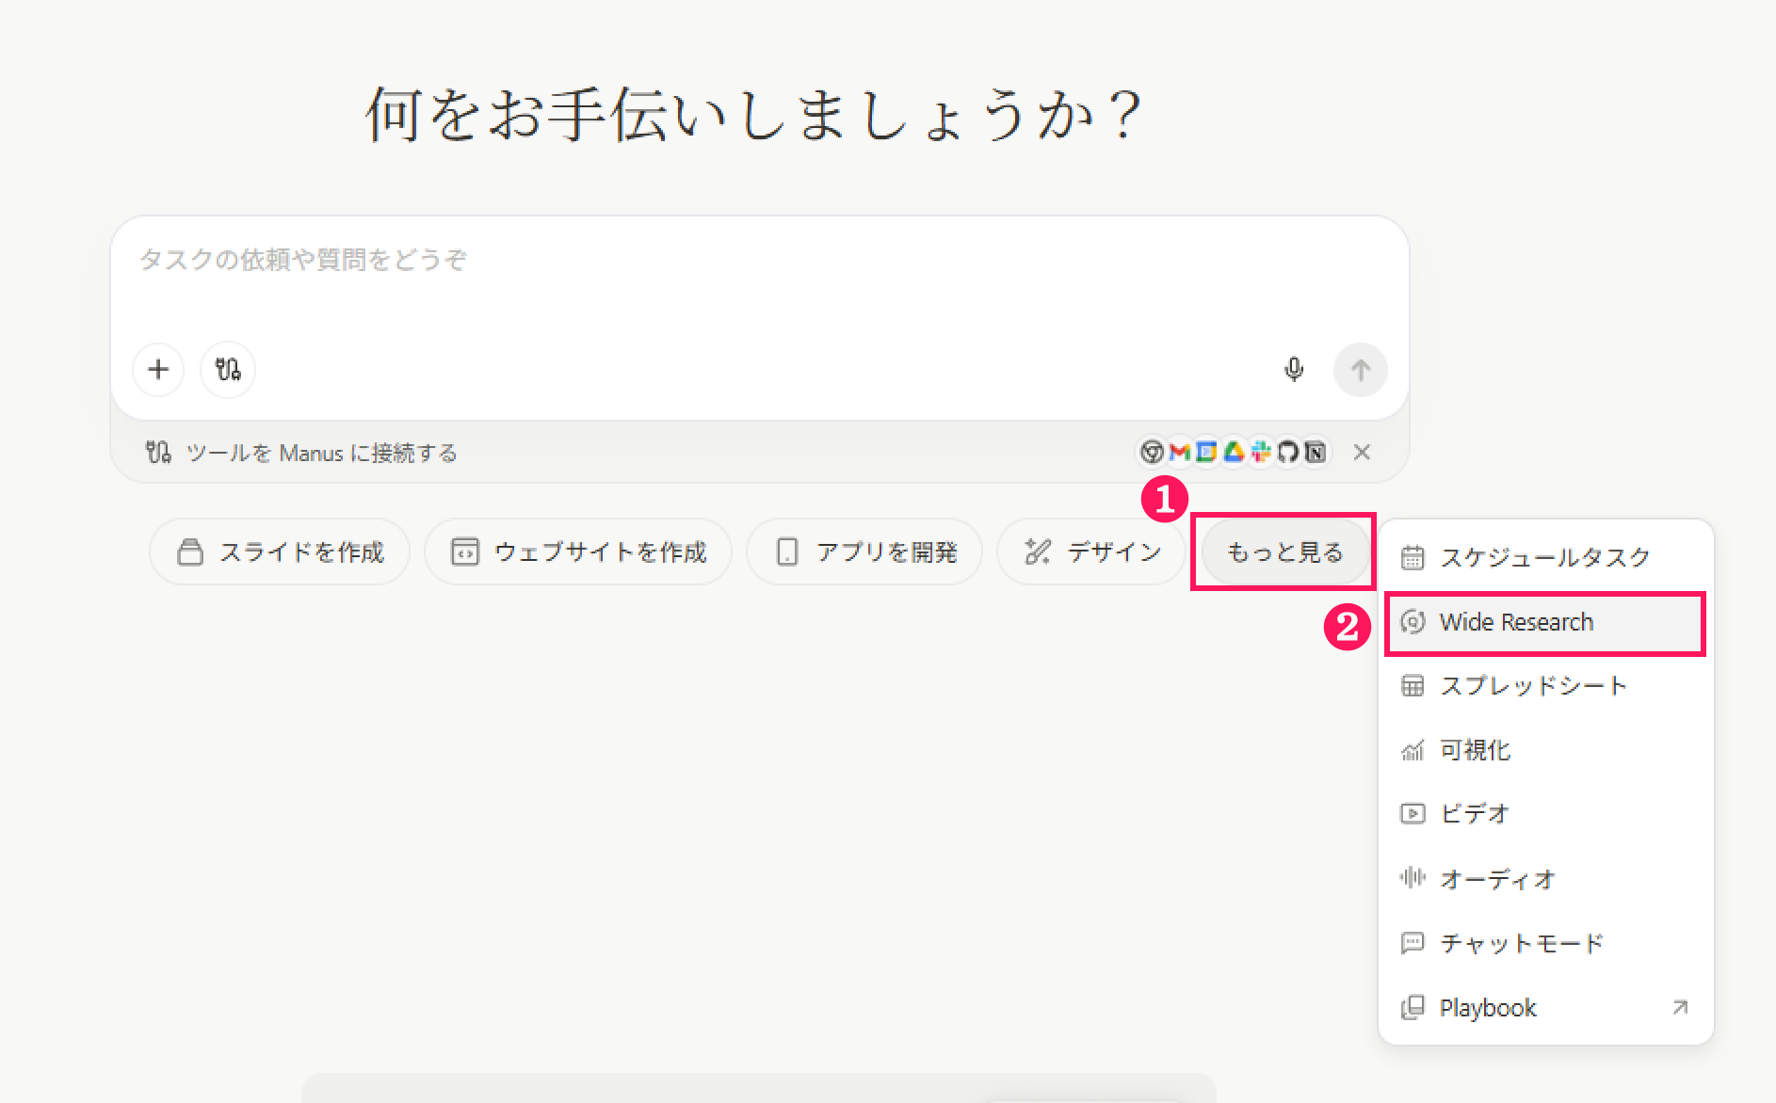Click the Notion connector icon
Viewport: 1776px width, 1103px height.
[1316, 453]
